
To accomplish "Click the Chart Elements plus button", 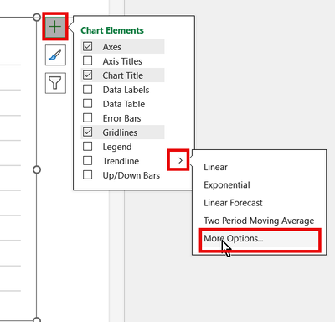I will click(x=55, y=27).
